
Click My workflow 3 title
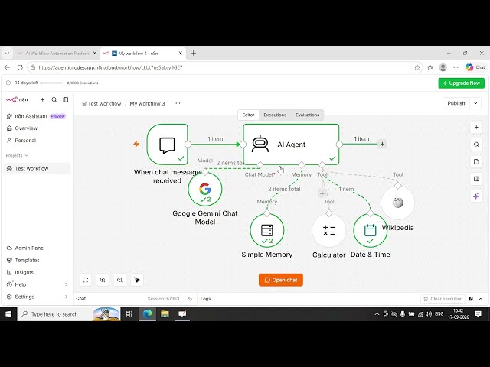(x=147, y=104)
